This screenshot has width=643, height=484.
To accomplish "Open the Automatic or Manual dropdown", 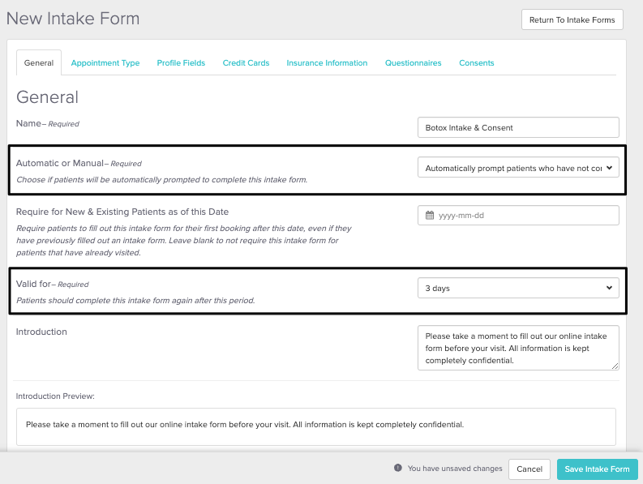I will (x=518, y=168).
